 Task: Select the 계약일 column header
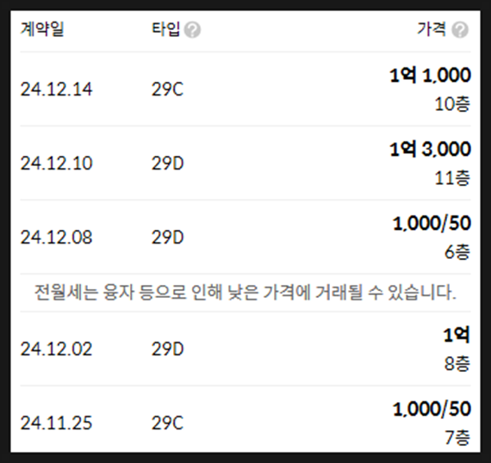[42, 29]
